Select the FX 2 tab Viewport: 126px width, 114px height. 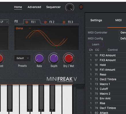(52, 22)
